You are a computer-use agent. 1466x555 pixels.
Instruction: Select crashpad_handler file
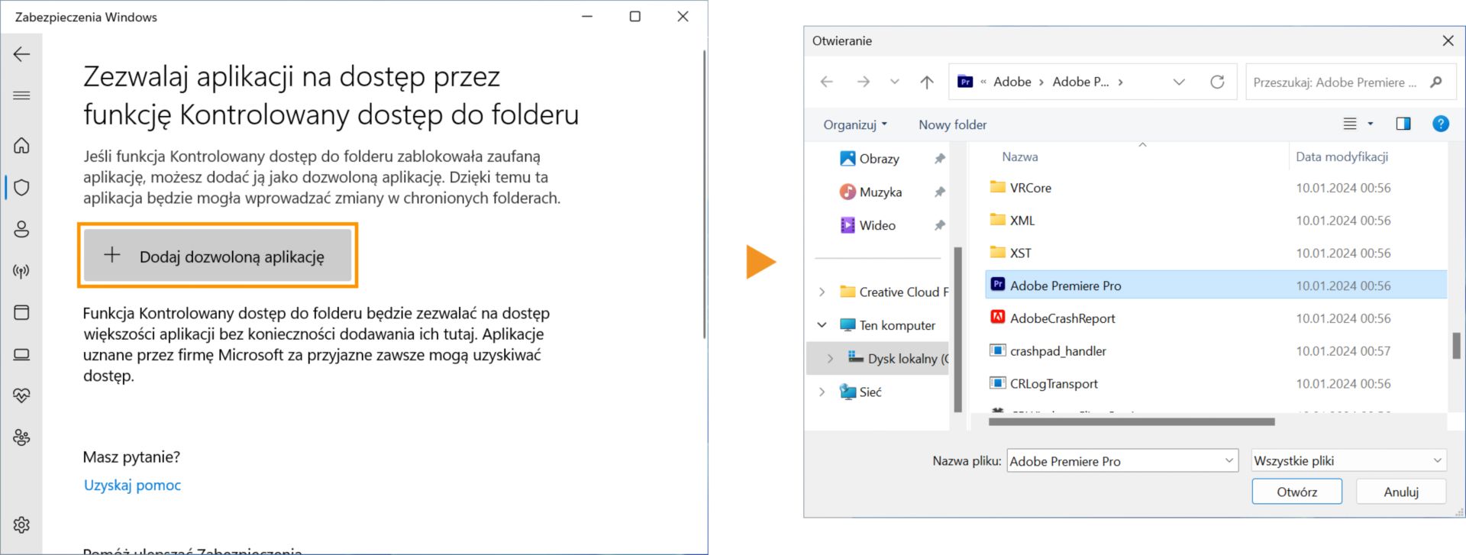[x=1048, y=351]
